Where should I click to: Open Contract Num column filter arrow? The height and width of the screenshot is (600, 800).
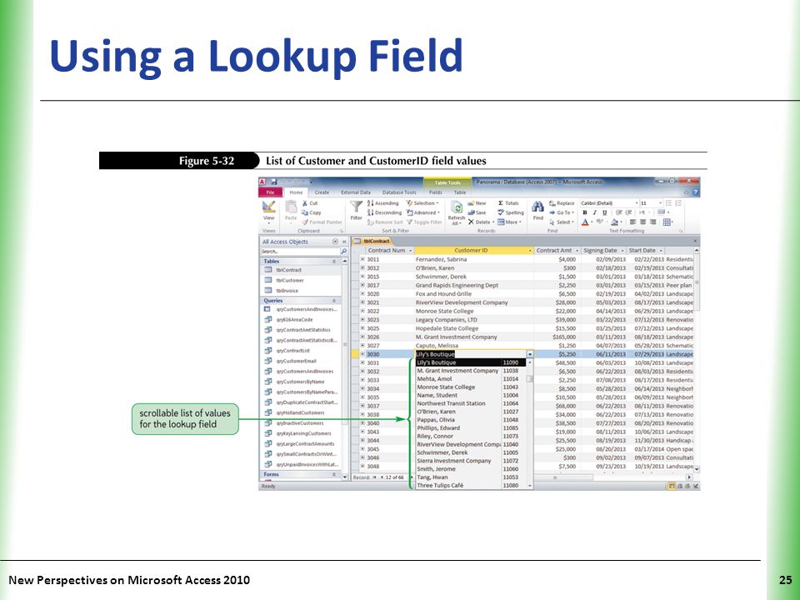(410, 251)
